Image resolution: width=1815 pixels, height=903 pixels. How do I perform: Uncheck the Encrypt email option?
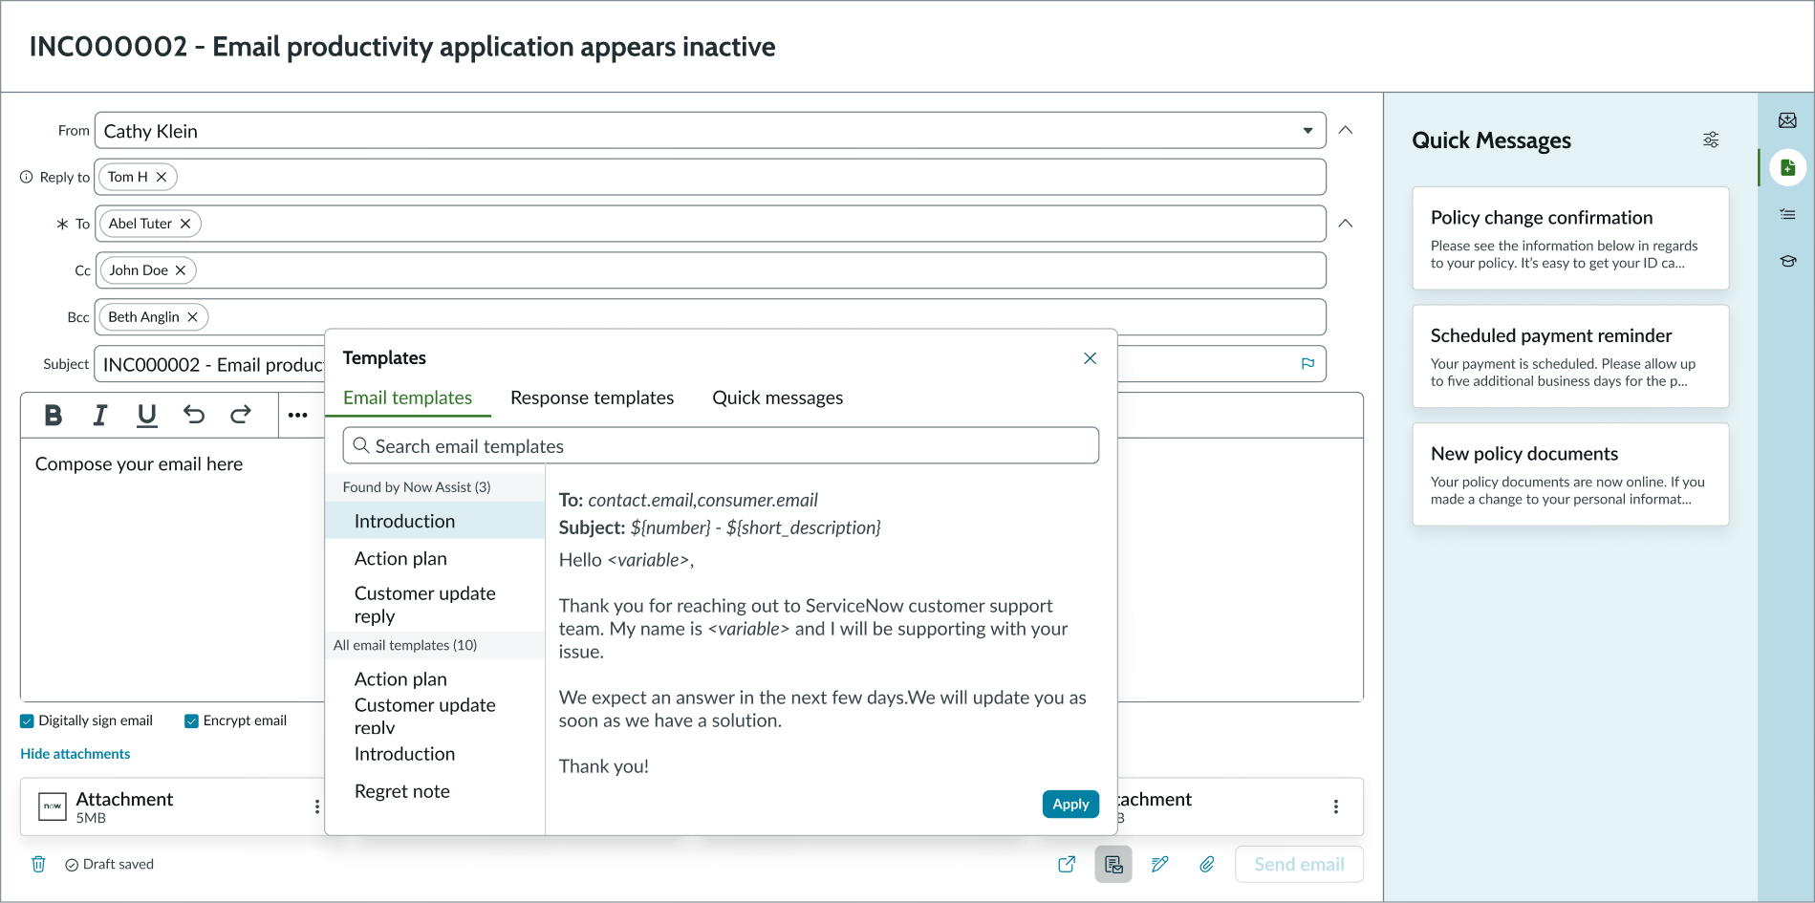pyautogui.click(x=191, y=720)
